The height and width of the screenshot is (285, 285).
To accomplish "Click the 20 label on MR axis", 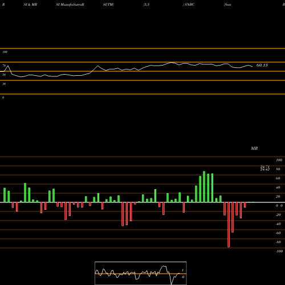I will [x=278, y=197].
